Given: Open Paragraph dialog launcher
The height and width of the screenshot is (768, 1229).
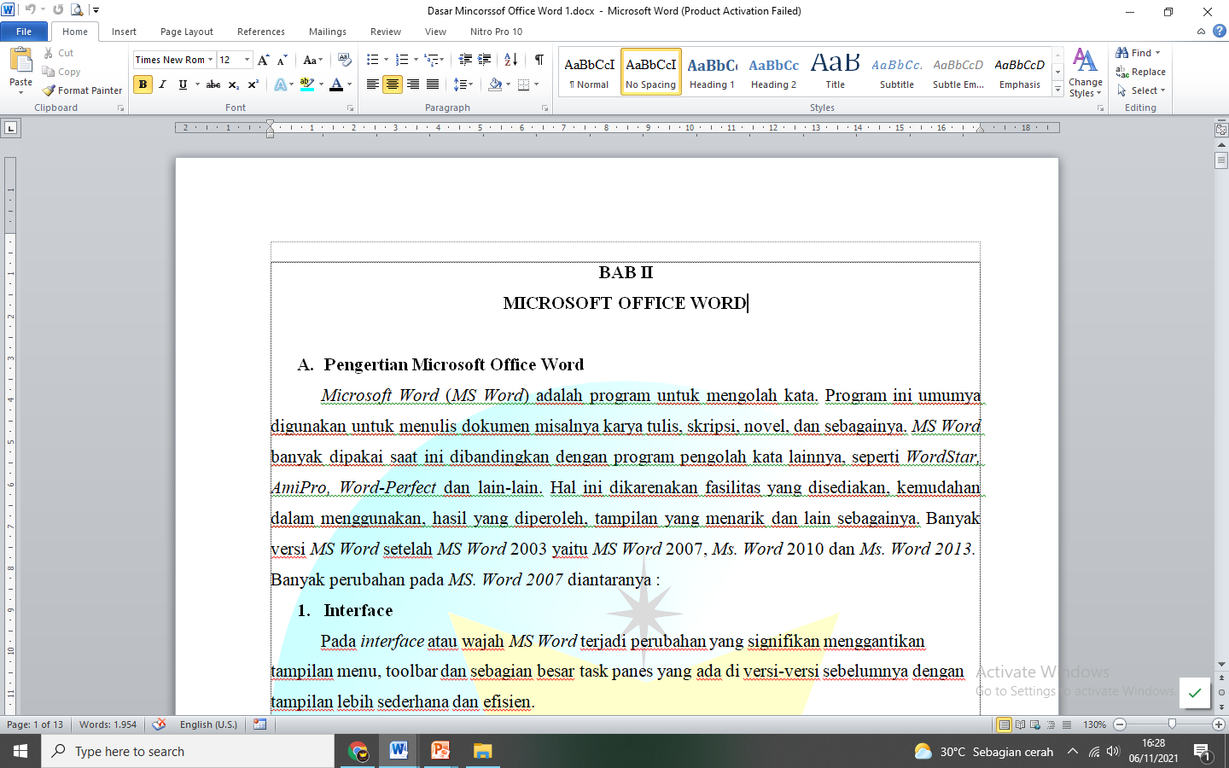Looking at the screenshot, I should pos(545,108).
